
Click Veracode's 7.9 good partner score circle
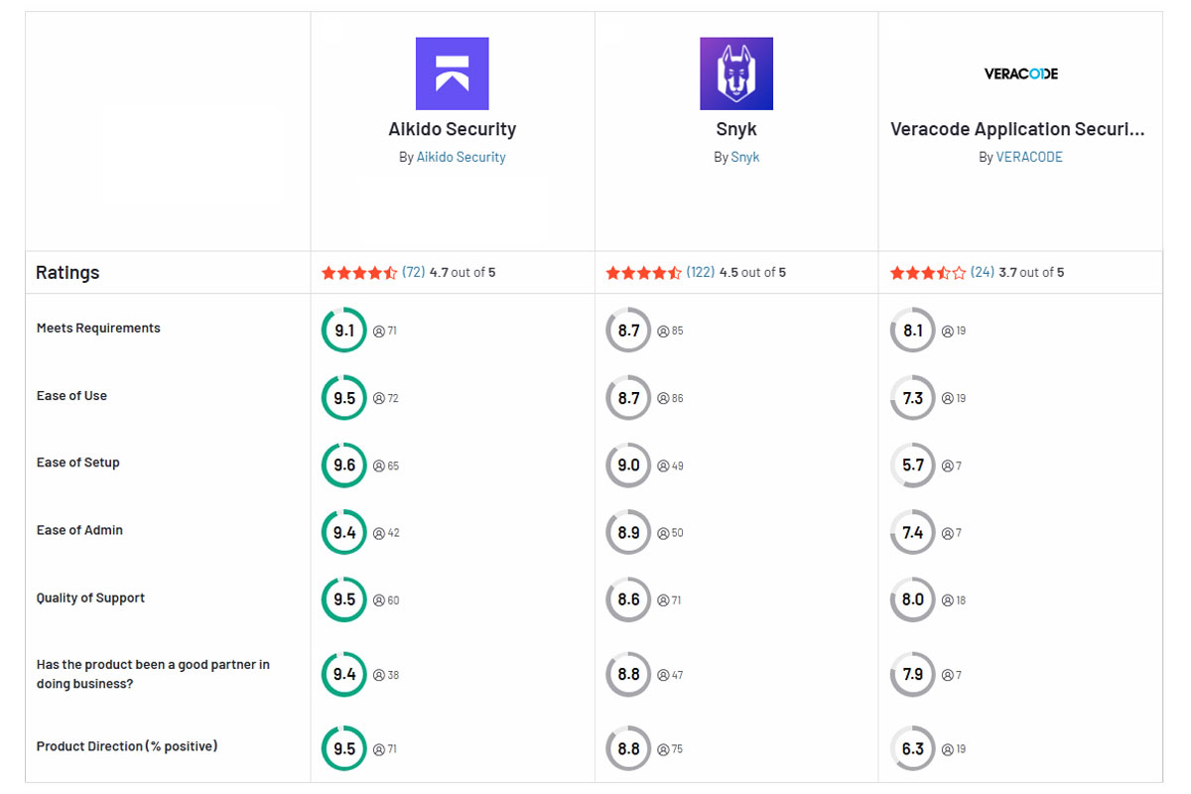point(913,675)
